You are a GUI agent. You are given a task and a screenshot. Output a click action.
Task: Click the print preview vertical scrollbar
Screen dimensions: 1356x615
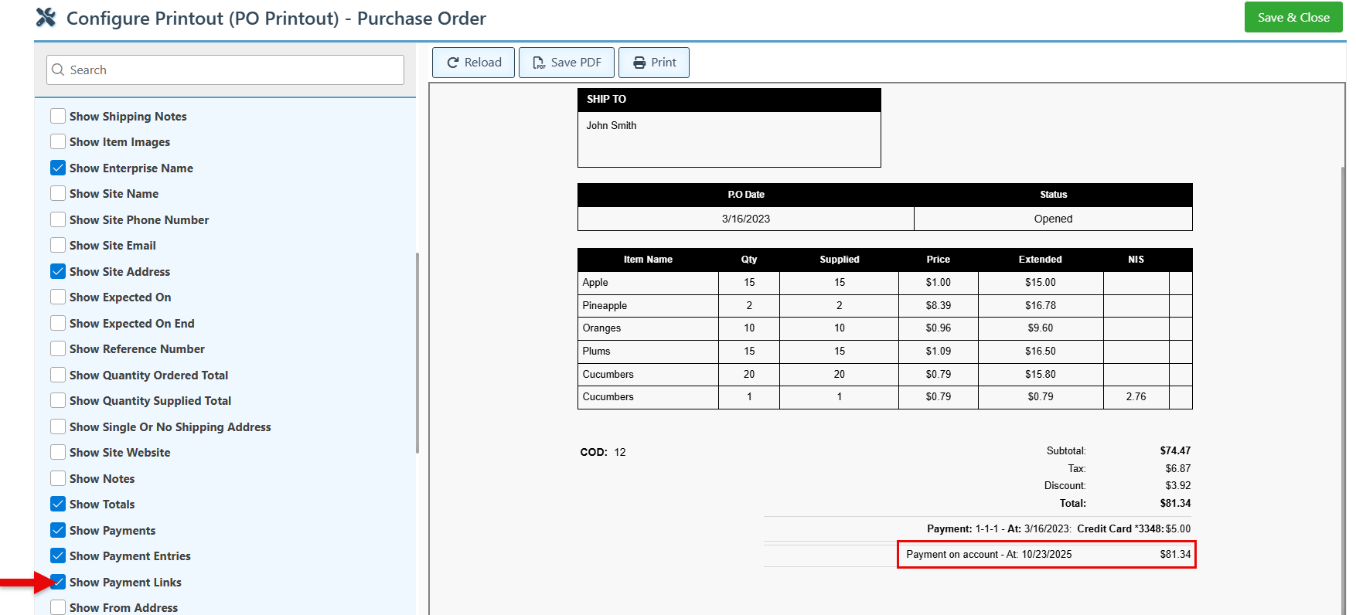1343,386
